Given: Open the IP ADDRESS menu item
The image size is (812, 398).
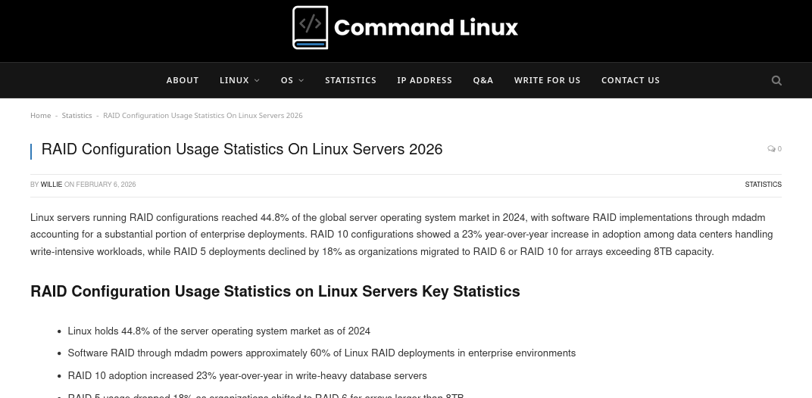Looking at the screenshot, I should [x=425, y=80].
